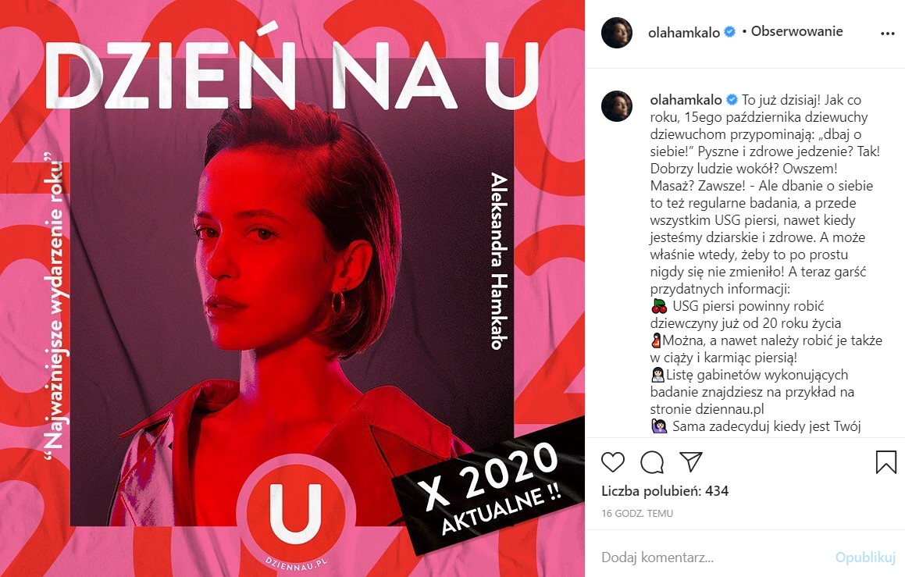Open the avatar beside the caption
905x577 pixels.
(x=617, y=106)
